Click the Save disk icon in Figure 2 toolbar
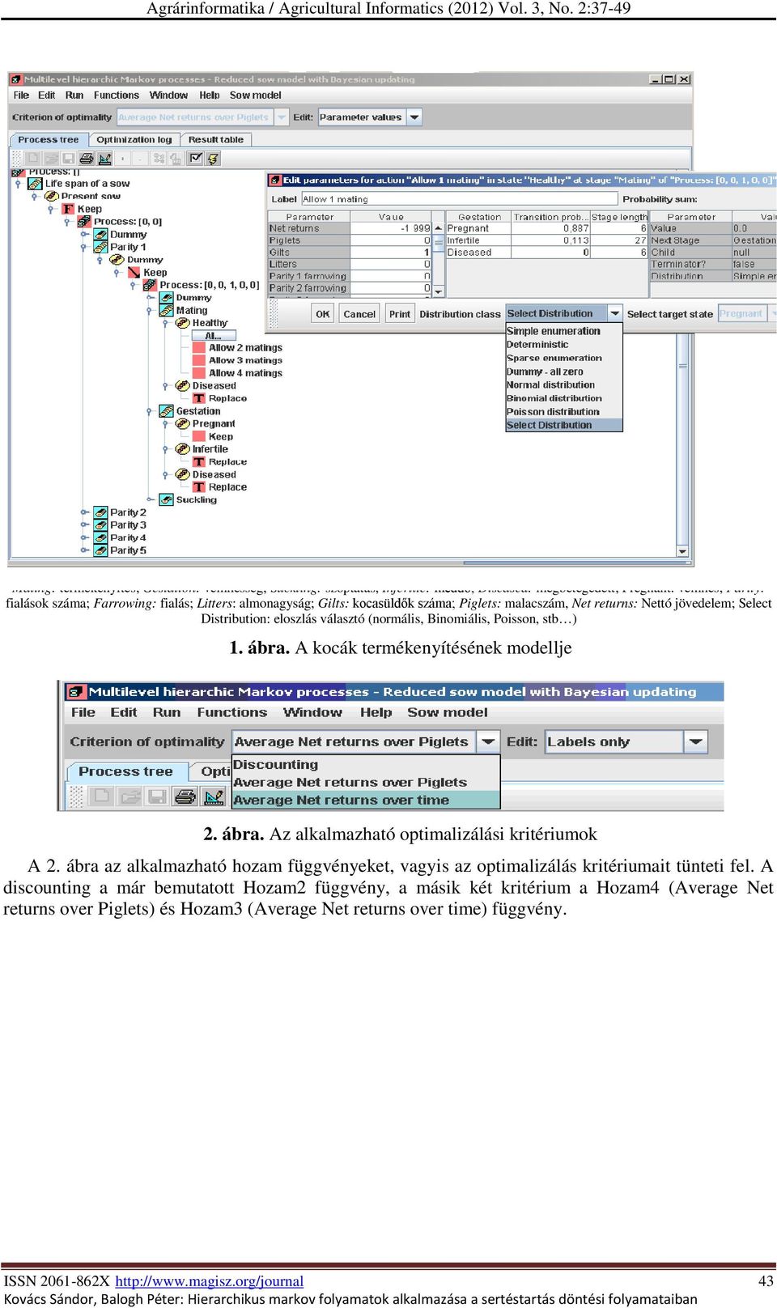Image resolution: width=777 pixels, height=1308 pixels. coord(157,797)
